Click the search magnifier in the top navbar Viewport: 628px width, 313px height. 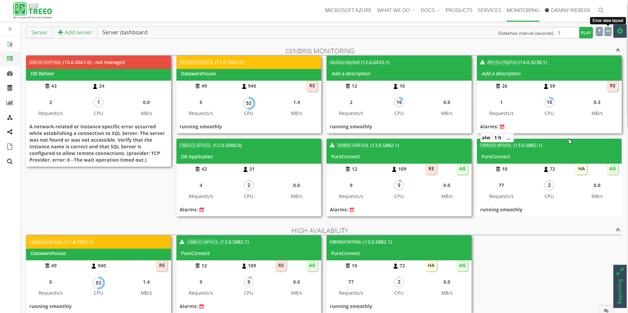pos(601,10)
